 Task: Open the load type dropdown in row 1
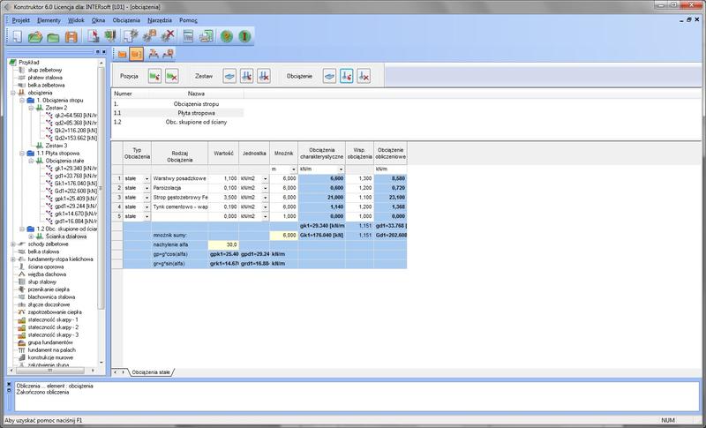[146, 179]
